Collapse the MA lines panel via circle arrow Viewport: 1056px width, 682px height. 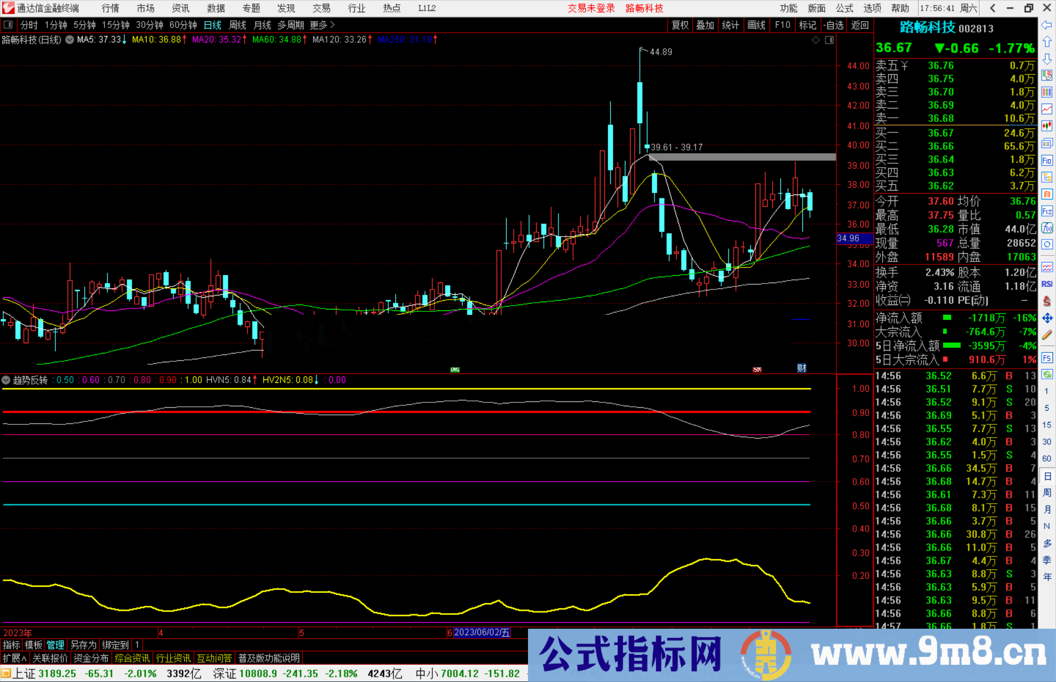coord(69,40)
